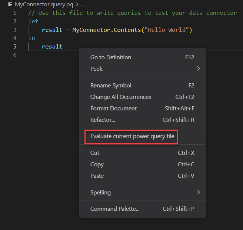Click 'result' on line 5
Screen dimensions: 243x230
pyautogui.click(x=52, y=47)
